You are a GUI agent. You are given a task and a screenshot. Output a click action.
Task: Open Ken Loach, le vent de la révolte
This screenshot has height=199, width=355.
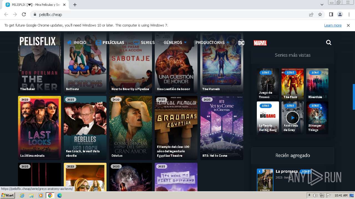85,128
